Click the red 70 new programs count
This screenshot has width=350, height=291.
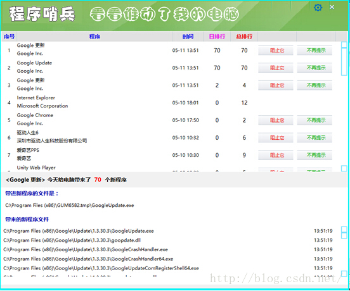point(98,180)
